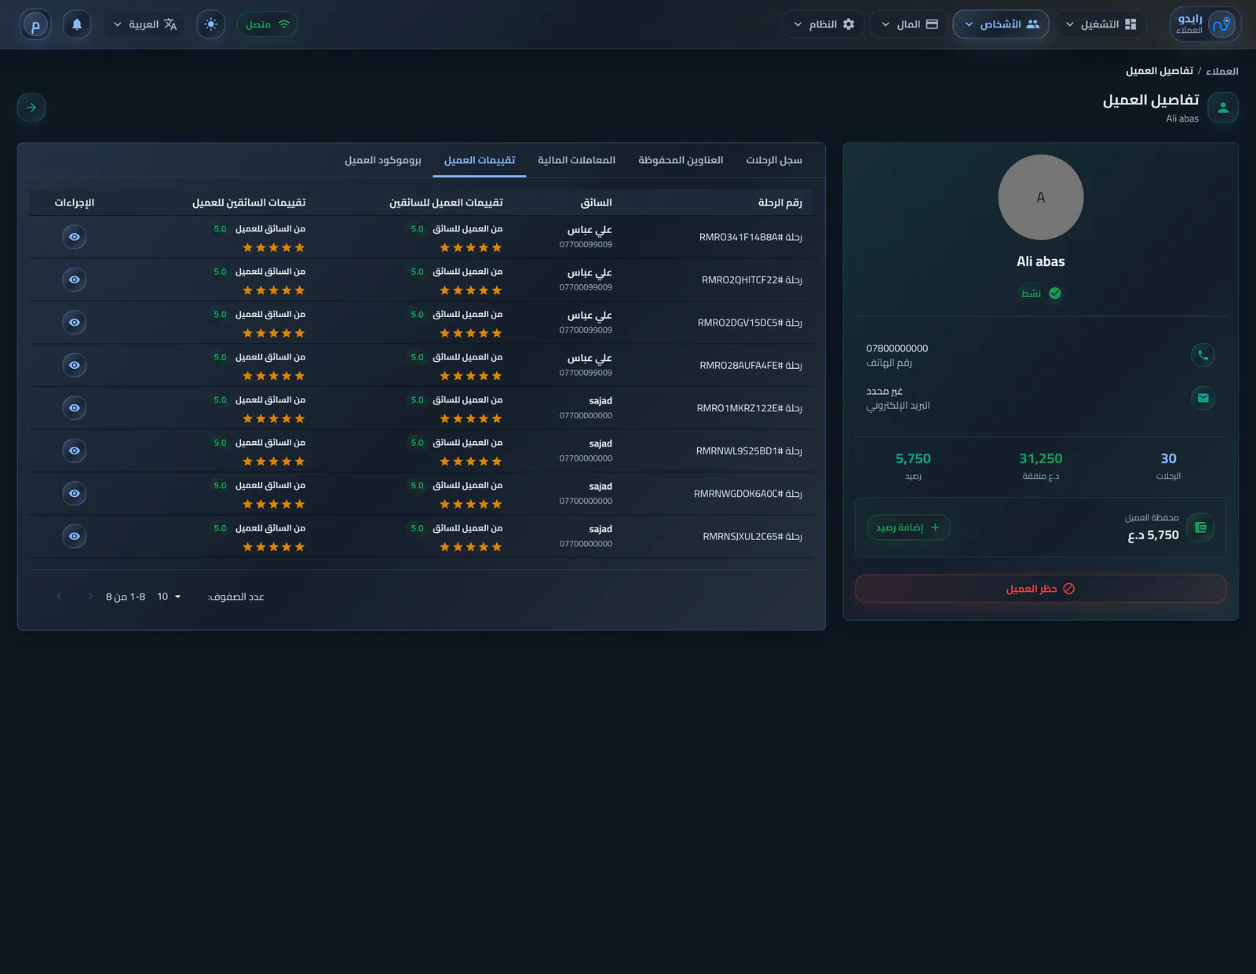Open the user profile avatar icon

point(35,24)
